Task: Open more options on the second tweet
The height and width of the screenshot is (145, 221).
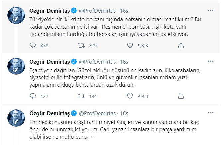Action: [211, 62]
